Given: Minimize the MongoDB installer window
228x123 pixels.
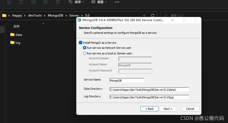Looking at the screenshot, I should pos(172,20).
